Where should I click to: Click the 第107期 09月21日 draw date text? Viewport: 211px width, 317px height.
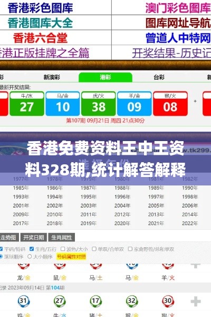tap(105, 120)
